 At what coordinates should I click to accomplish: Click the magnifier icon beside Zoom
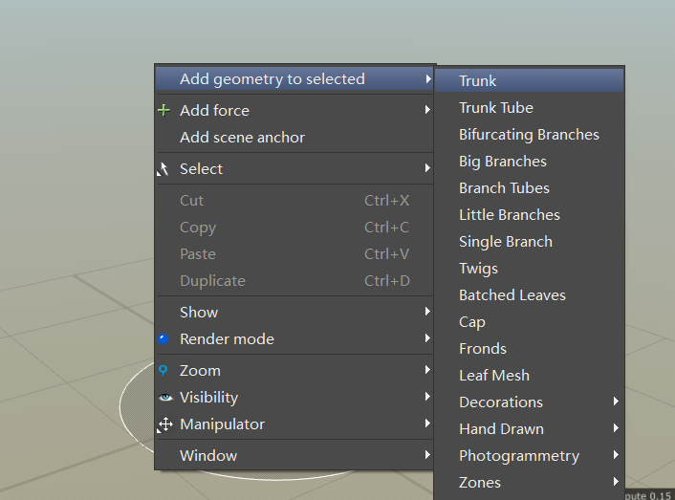click(x=163, y=371)
